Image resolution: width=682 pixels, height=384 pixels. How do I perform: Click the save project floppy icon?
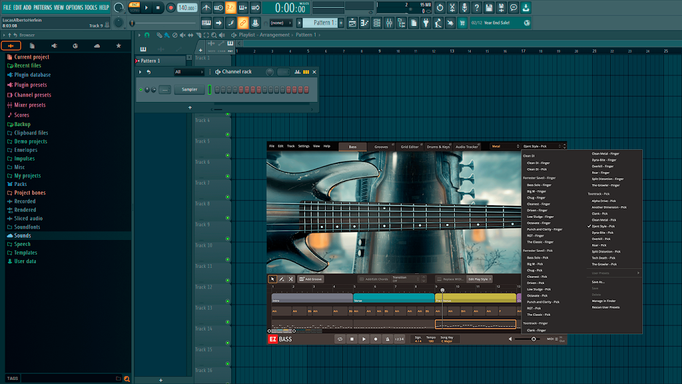(x=489, y=7)
